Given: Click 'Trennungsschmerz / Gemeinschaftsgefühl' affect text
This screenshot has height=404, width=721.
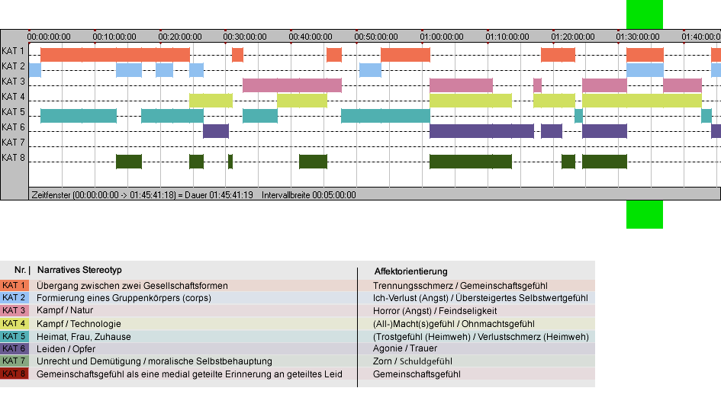Looking at the screenshot, I should [460, 285].
